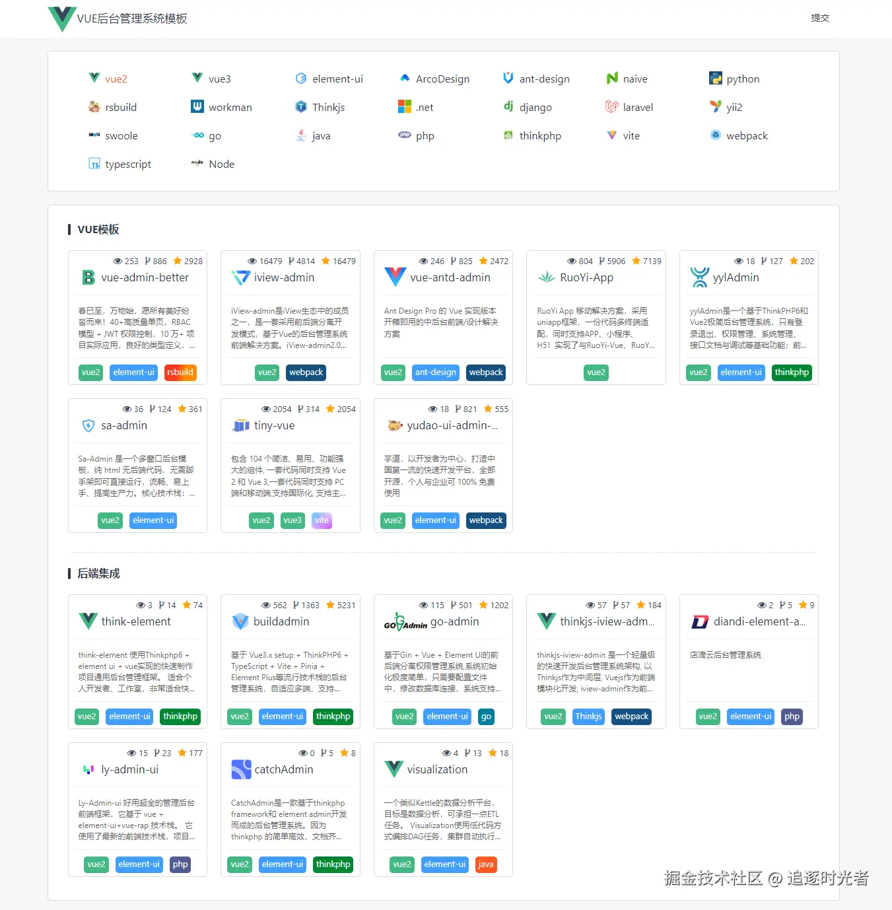Click the ly-admin-ui card title
Viewport: 892px width, 910px height.
(x=130, y=769)
